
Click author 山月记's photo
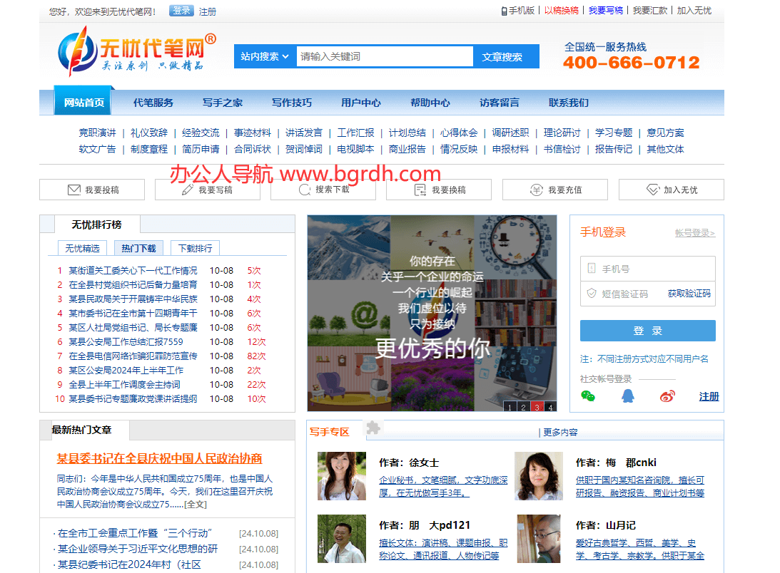click(539, 539)
